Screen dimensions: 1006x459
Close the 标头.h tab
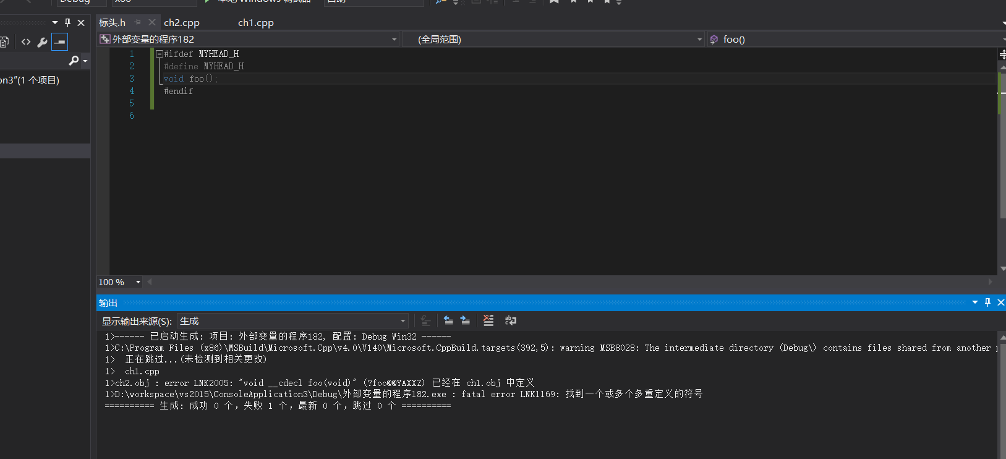[x=152, y=22]
